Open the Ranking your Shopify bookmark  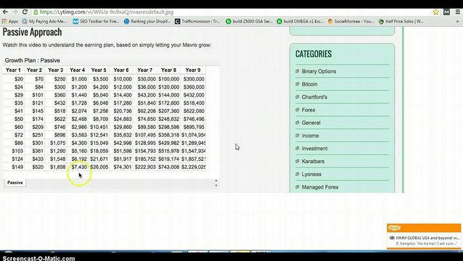(x=147, y=21)
